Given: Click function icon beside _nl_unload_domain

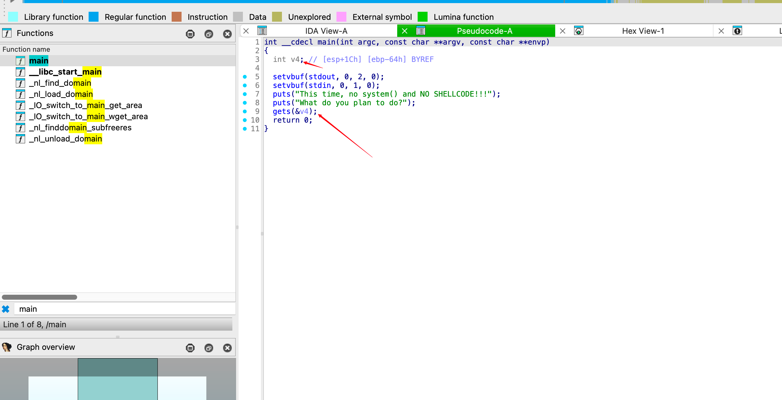Looking at the screenshot, I should pos(20,139).
